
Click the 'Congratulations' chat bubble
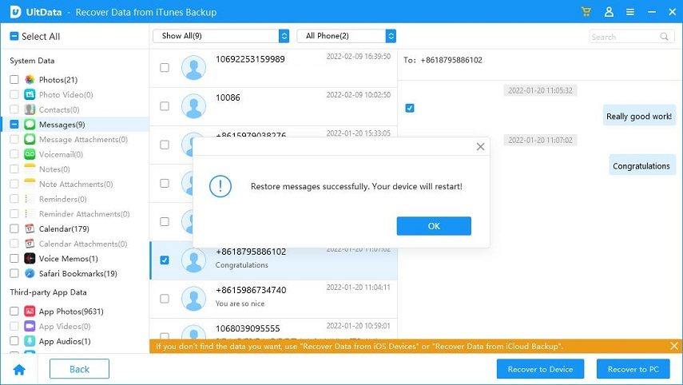pos(641,166)
